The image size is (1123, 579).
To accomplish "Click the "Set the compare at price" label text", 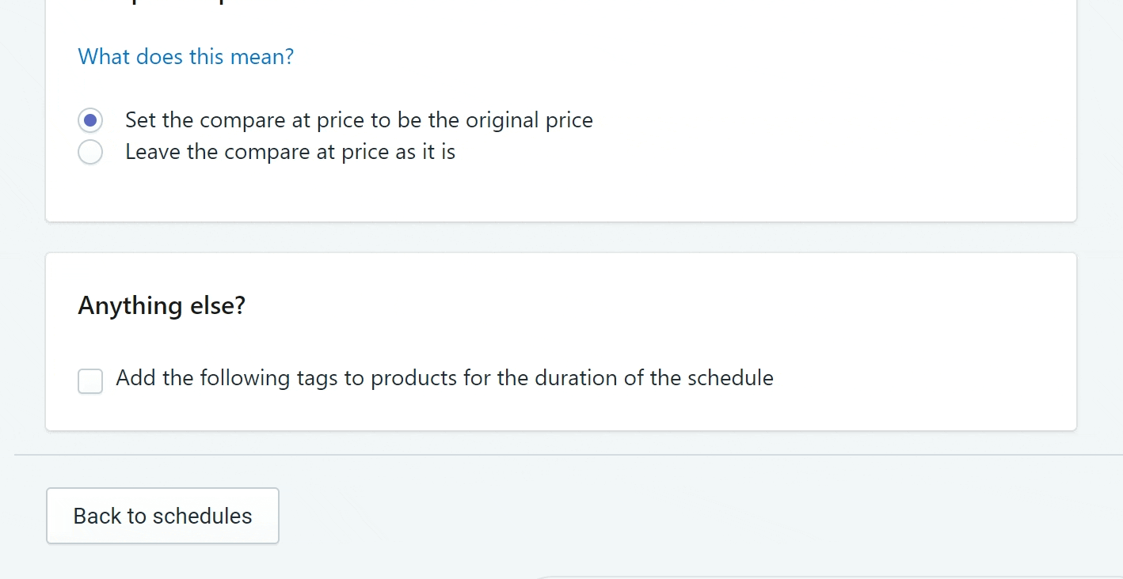I will point(359,120).
